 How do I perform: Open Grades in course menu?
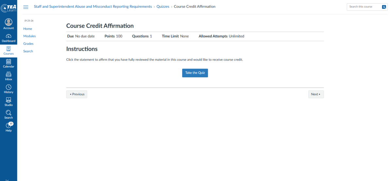28,44
